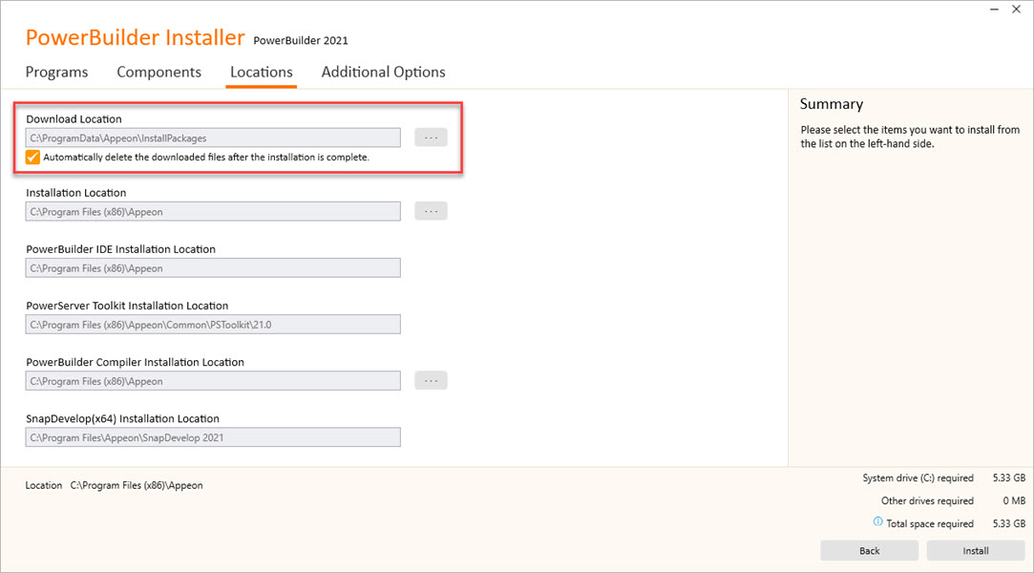Viewport: 1034px width, 573px height.
Task: Click the Download Location path field
Action: (212, 137)
